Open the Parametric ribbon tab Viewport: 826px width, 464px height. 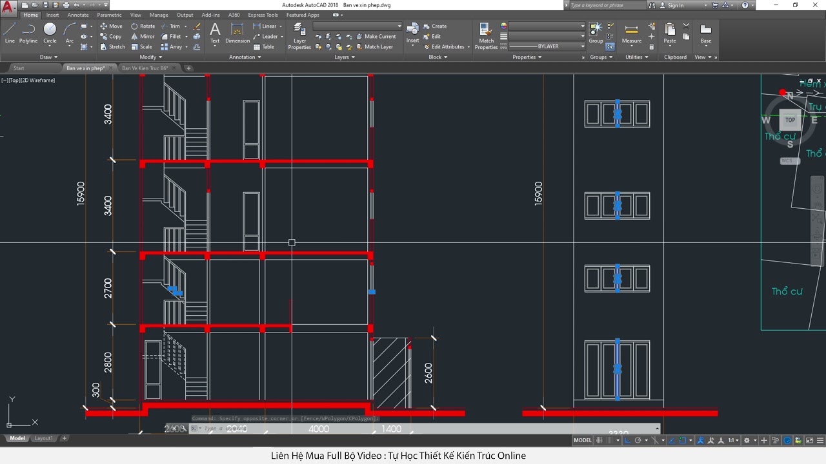pos(109,15)
